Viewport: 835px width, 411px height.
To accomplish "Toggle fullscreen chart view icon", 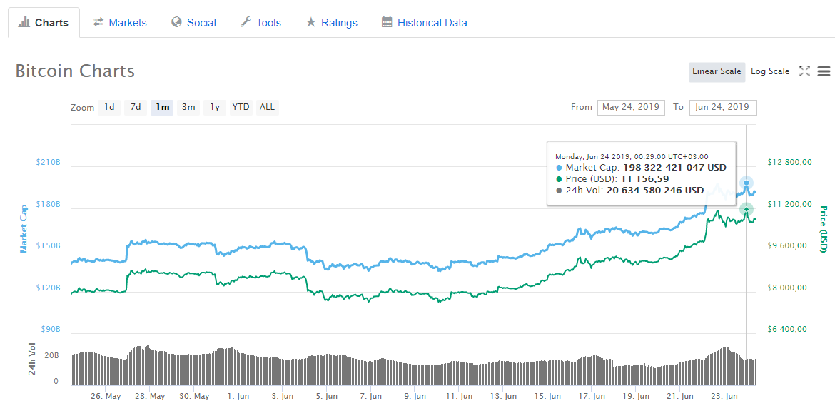I will click(x=804, y=71).
